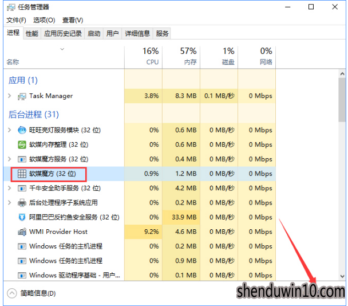Click the 软媒魔方 grid icon

(22, 174)
